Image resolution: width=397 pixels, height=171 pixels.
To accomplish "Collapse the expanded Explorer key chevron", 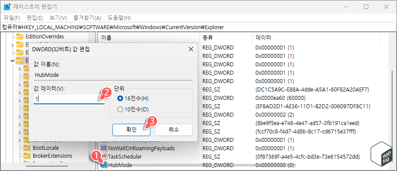I will (x=12, y=61).
